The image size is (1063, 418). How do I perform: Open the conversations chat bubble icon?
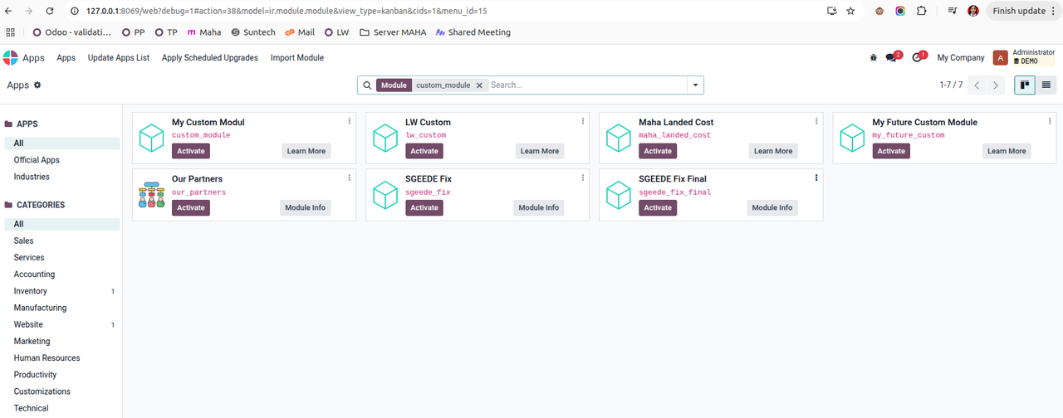pos(891,58)
